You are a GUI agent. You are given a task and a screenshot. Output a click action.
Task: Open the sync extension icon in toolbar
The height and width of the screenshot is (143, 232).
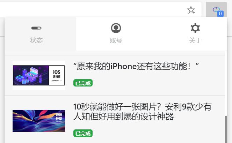pos(216,10)
